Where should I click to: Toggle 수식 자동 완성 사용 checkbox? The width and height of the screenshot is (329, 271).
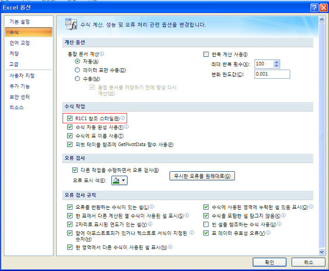click(x=70, y=127)
